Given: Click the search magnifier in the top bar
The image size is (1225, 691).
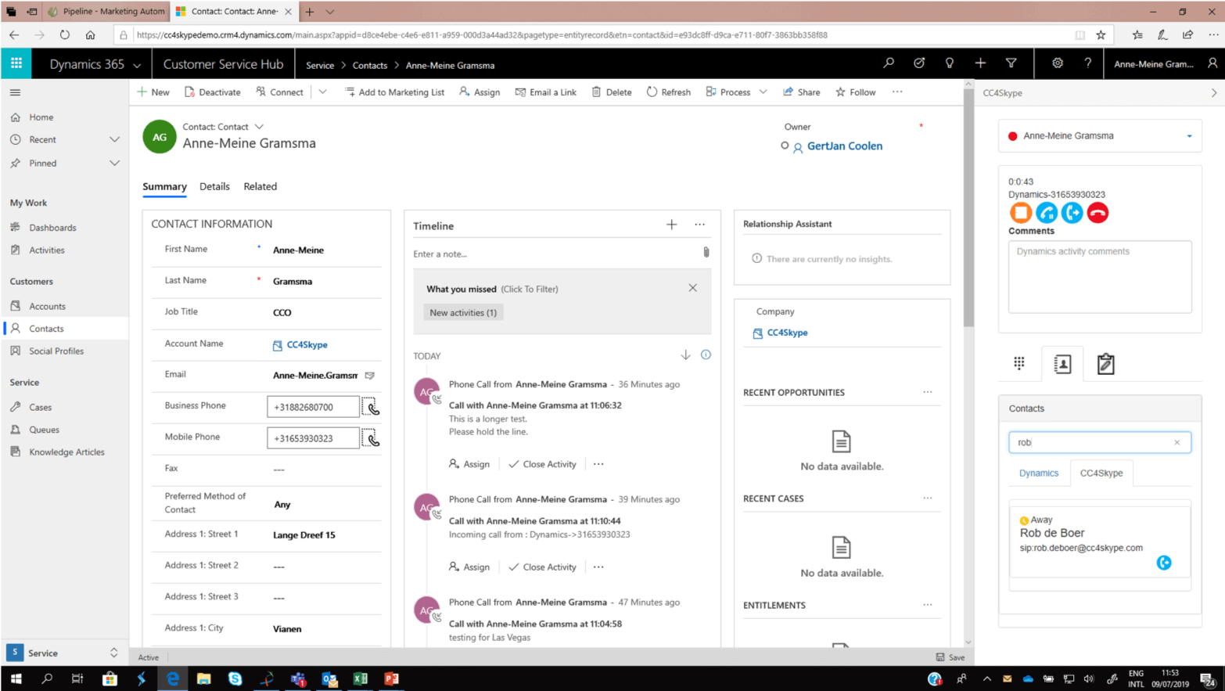Looking at the screenshot, I should click(889, 63).
